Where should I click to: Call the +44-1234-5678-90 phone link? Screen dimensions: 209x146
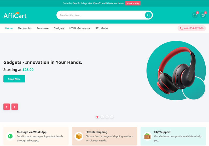[x=192, y=28]
